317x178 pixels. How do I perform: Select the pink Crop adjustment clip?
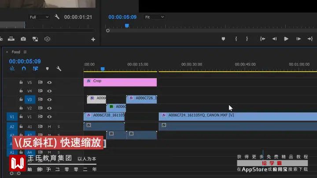click(120, 82)
